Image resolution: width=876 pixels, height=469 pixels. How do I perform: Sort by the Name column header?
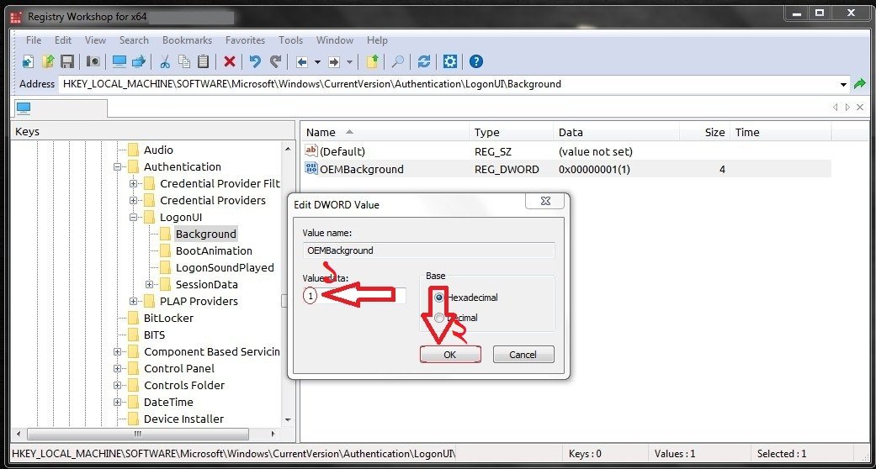click(385, 132)
